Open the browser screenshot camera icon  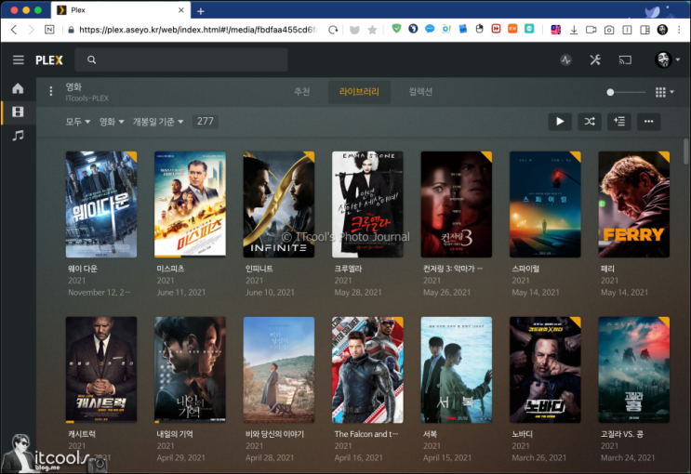coord(609,30)
